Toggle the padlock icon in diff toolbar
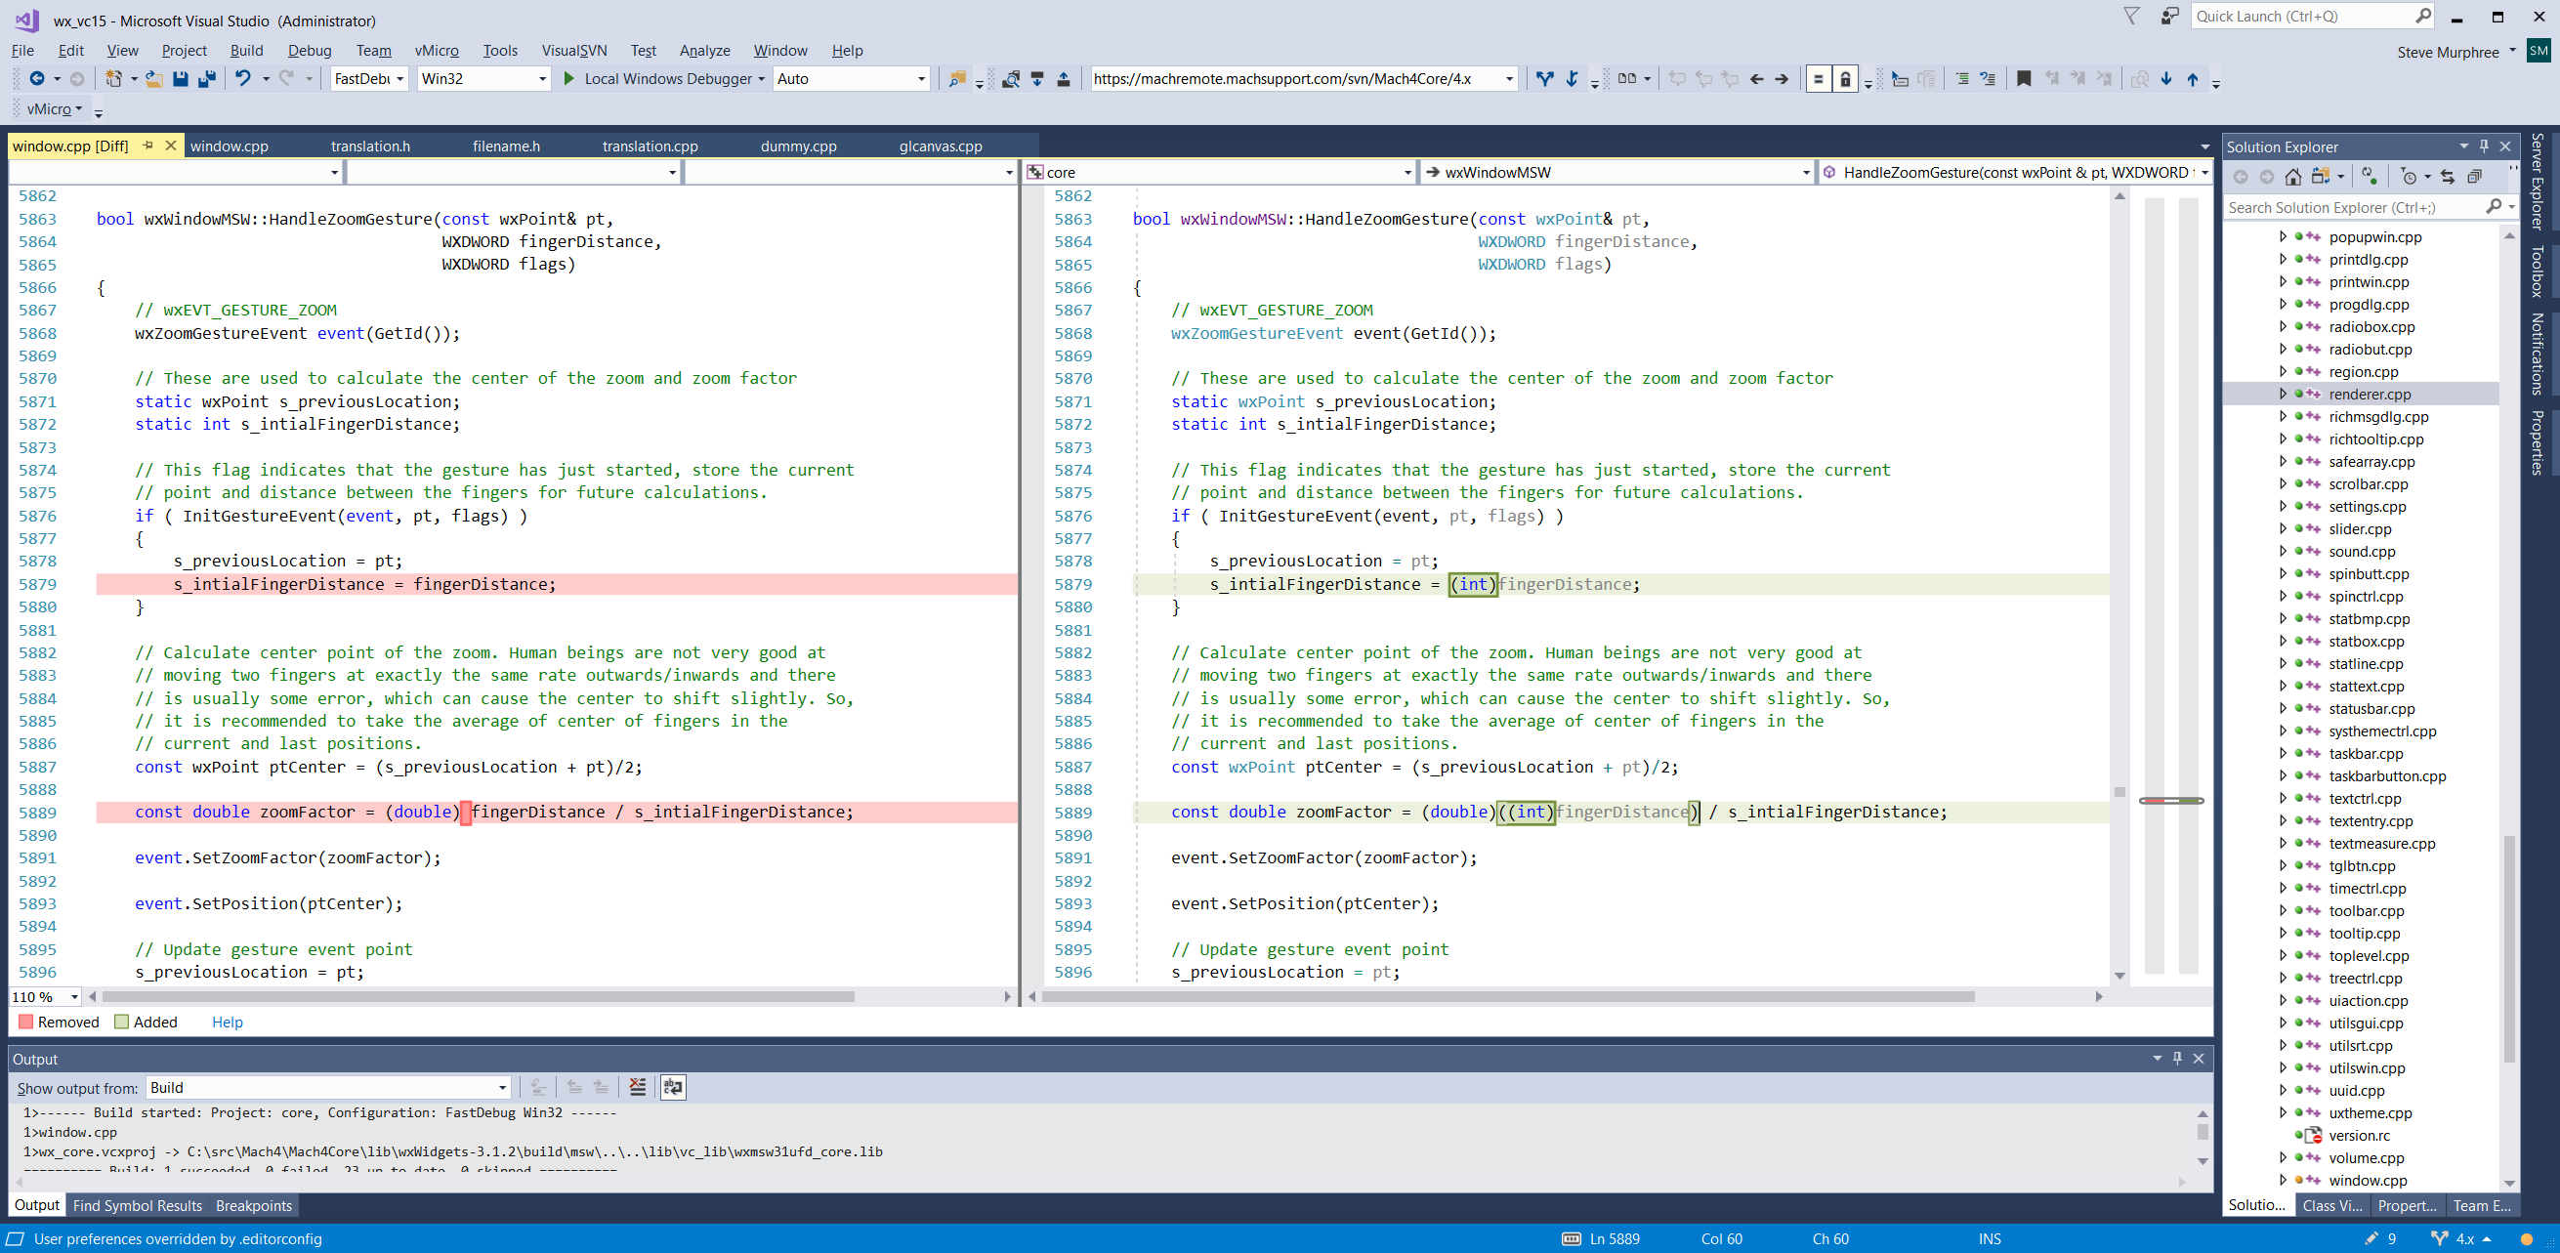The width and height of the screenshot is (2560, 1253). pyautogui.click(x=1844, y=78)
